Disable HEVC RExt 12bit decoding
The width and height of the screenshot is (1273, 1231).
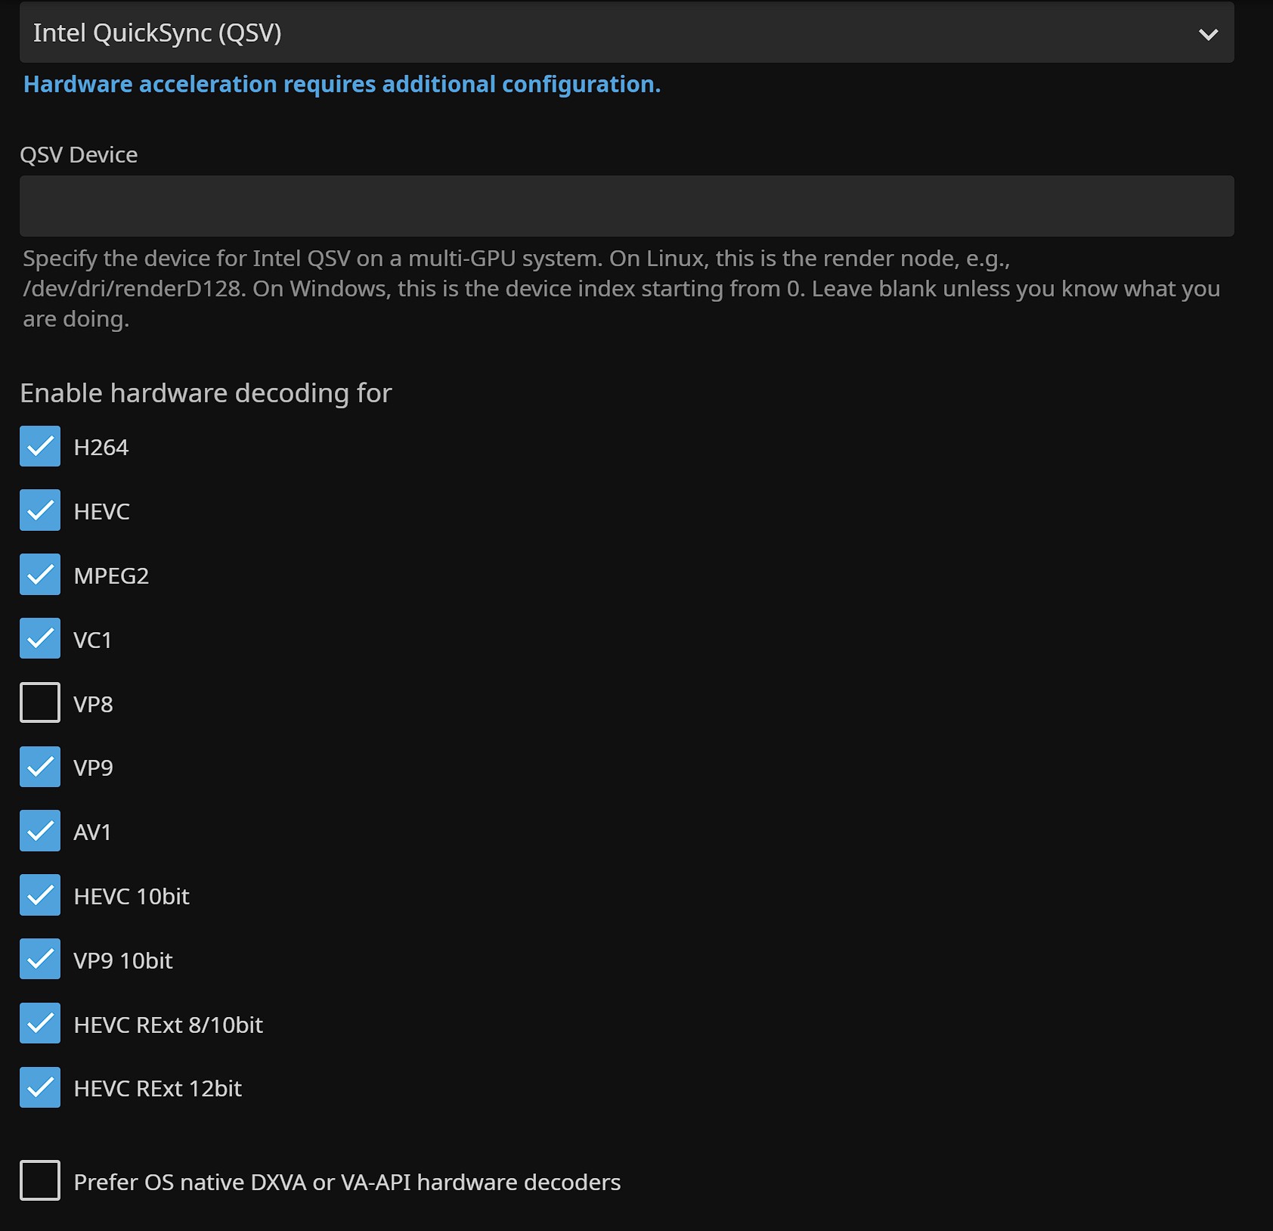(x=40, y=1088)
